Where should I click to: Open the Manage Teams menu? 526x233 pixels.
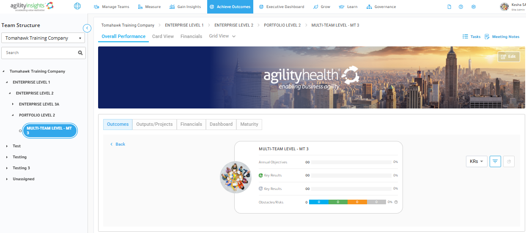point(112,7)
